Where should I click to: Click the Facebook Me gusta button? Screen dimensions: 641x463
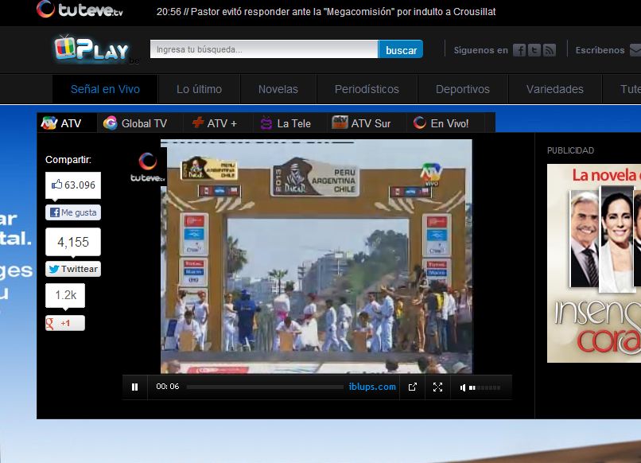(x=73, y=212)
